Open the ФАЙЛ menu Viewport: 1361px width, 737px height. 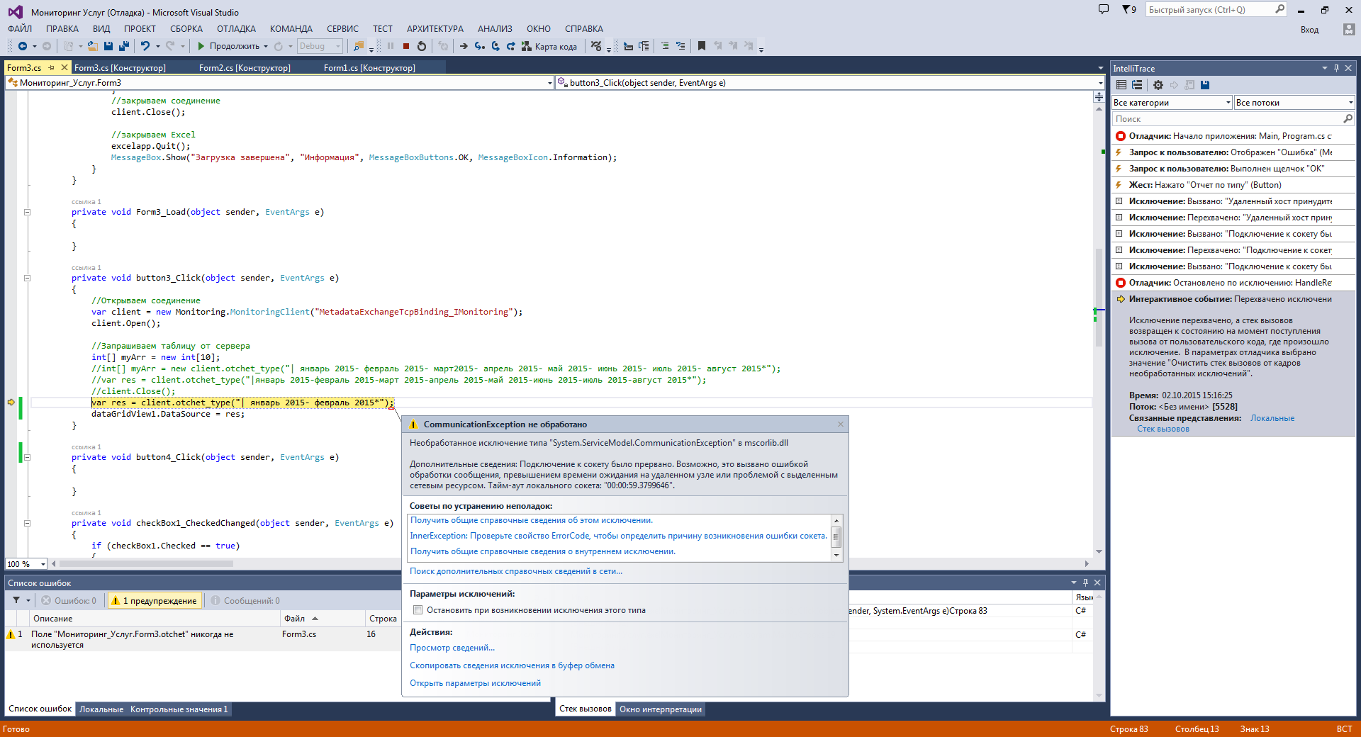(20, 29)
